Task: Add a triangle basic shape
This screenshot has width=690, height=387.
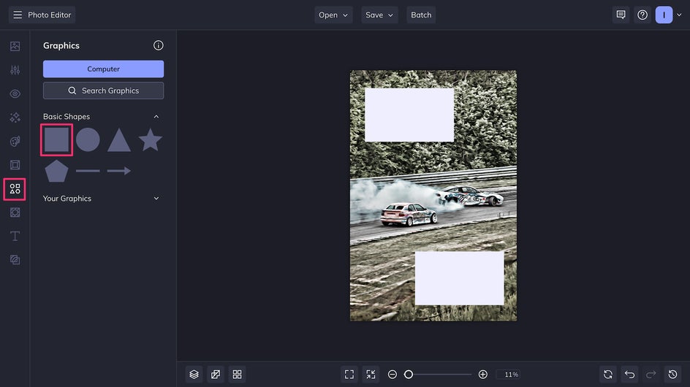Action: click(x=119, y=140)
